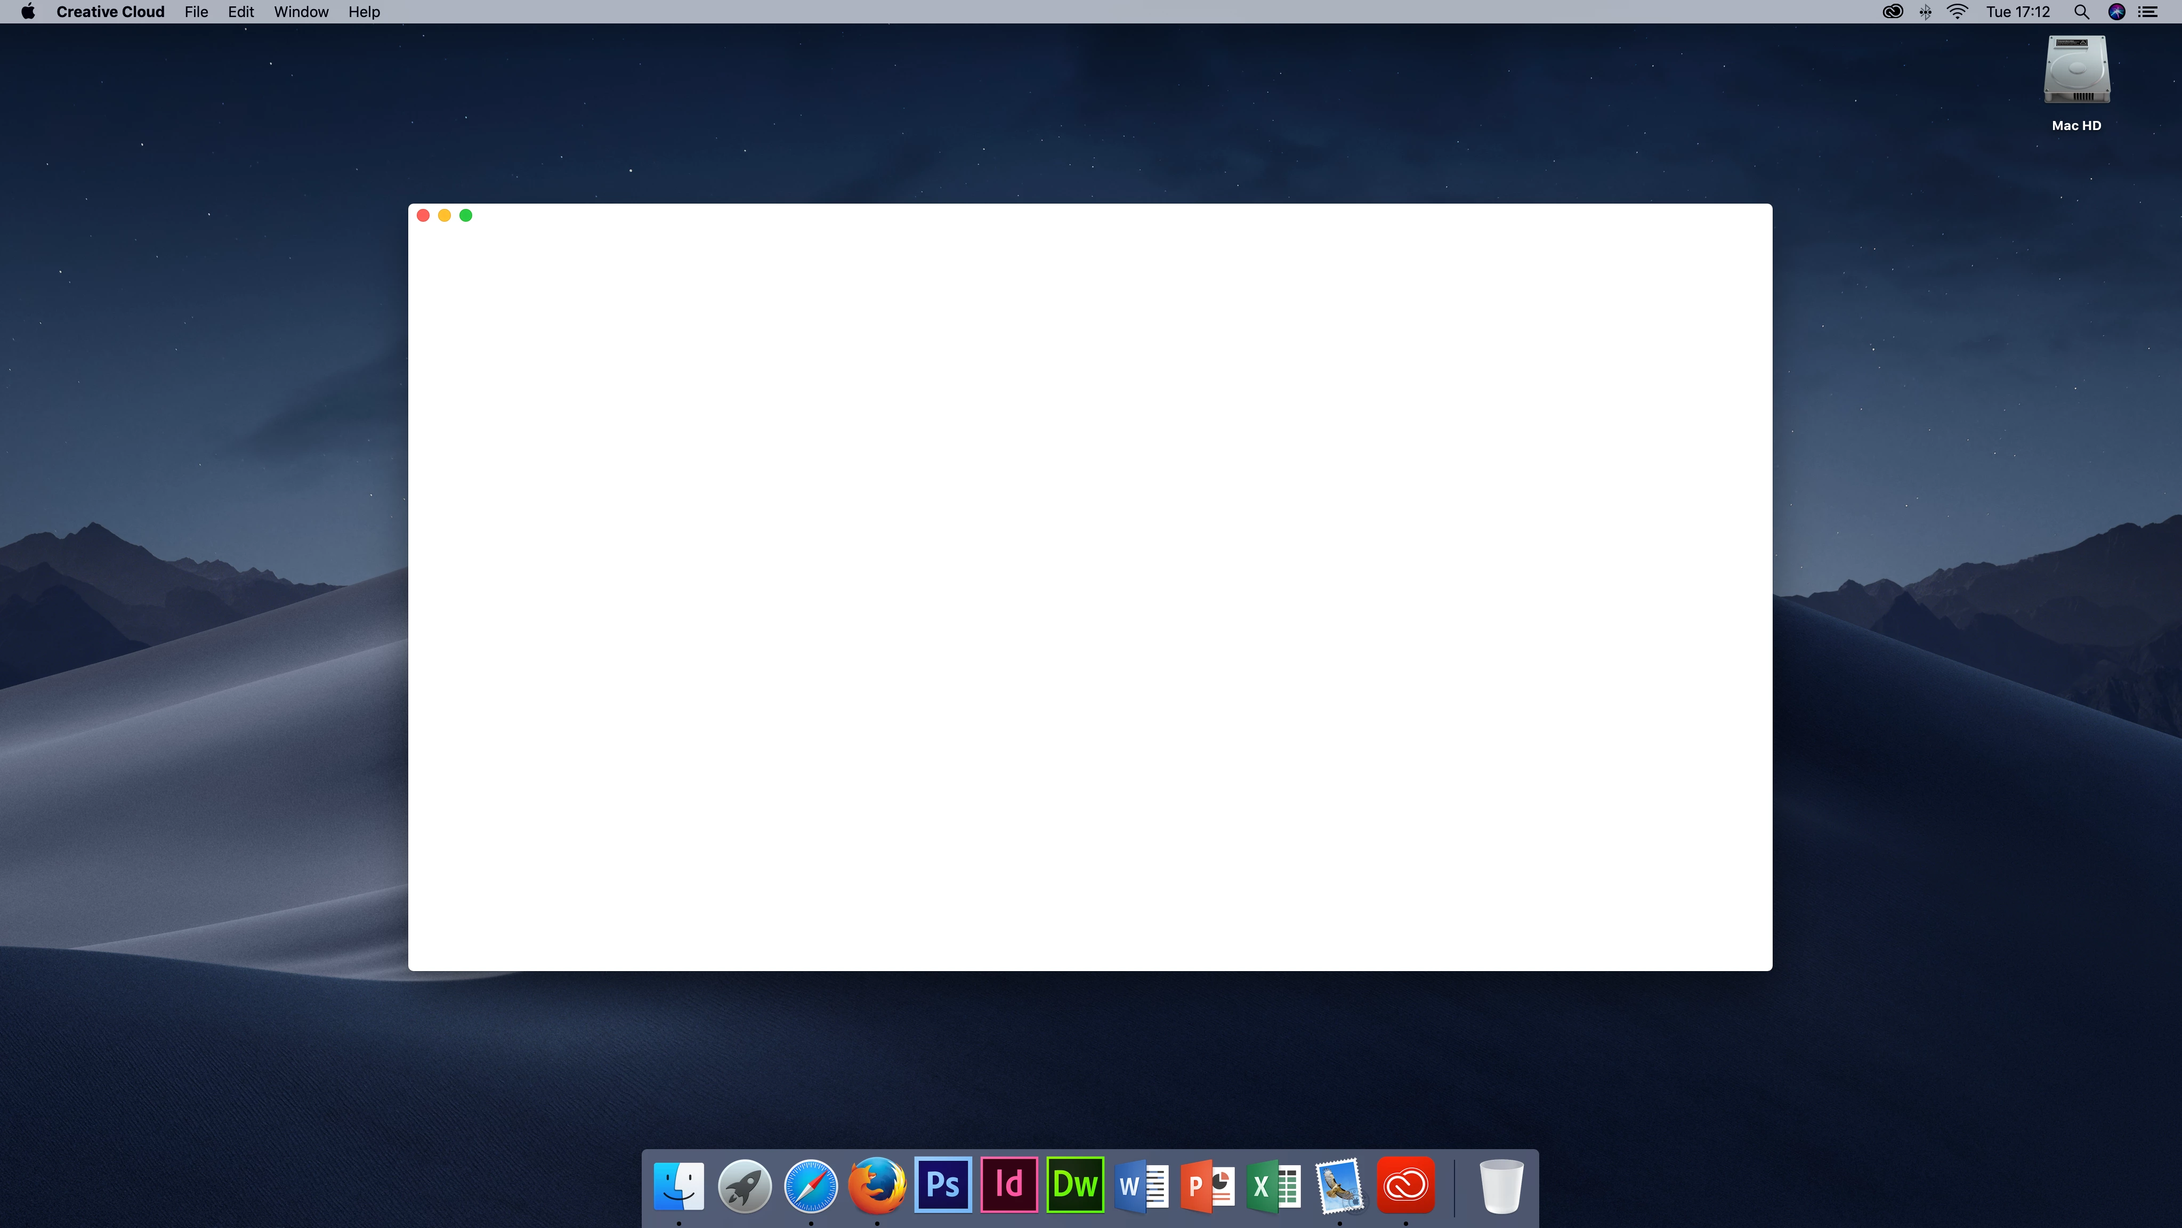Open Dreamweaver in the dock

1075,1185
